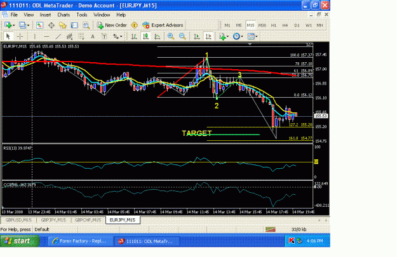Viewport: 397px width, 257px height.
Task: Open the Navigator panel icon
Action: point(62,25)
